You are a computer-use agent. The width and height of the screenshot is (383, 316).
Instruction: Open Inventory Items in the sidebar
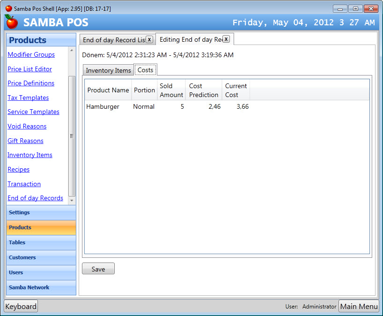tap(30, 155)
